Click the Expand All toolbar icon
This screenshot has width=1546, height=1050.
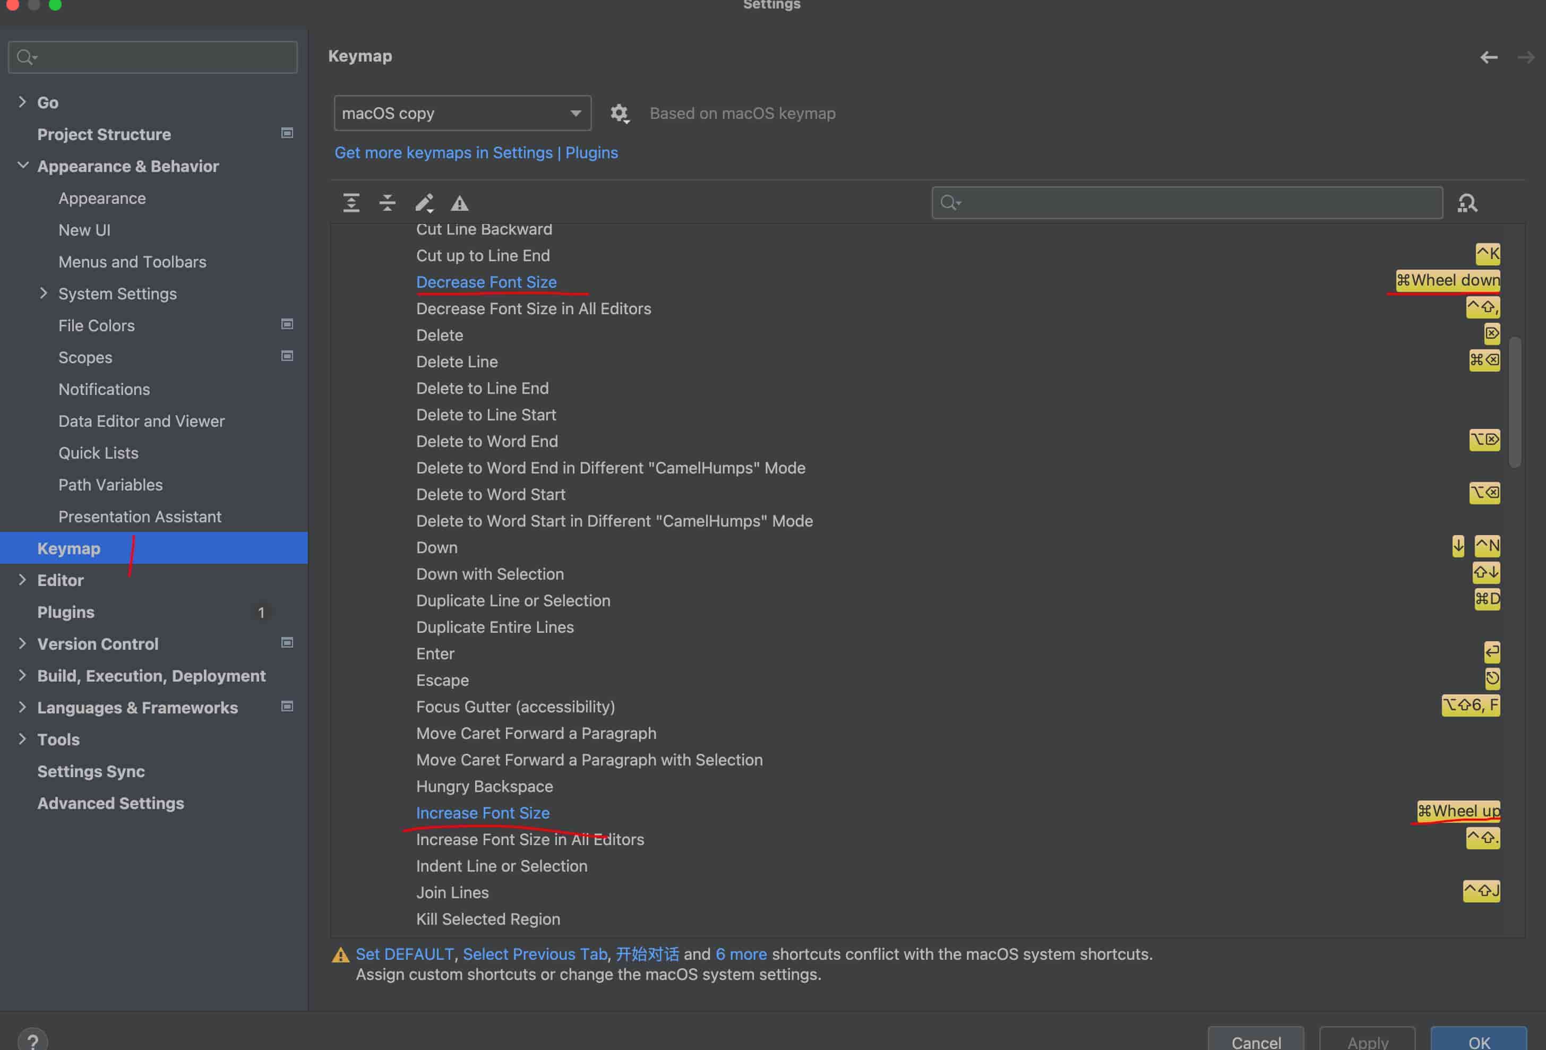pyautogui.click(x=351, y=203)
